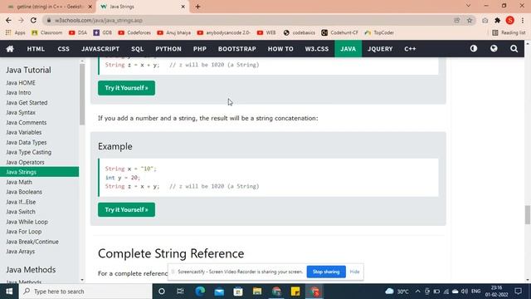Image resolution: width=531 pixels, height=299 pixels.
Task: Click the page vertical scrollbar thumb
Action: (528, 214)
